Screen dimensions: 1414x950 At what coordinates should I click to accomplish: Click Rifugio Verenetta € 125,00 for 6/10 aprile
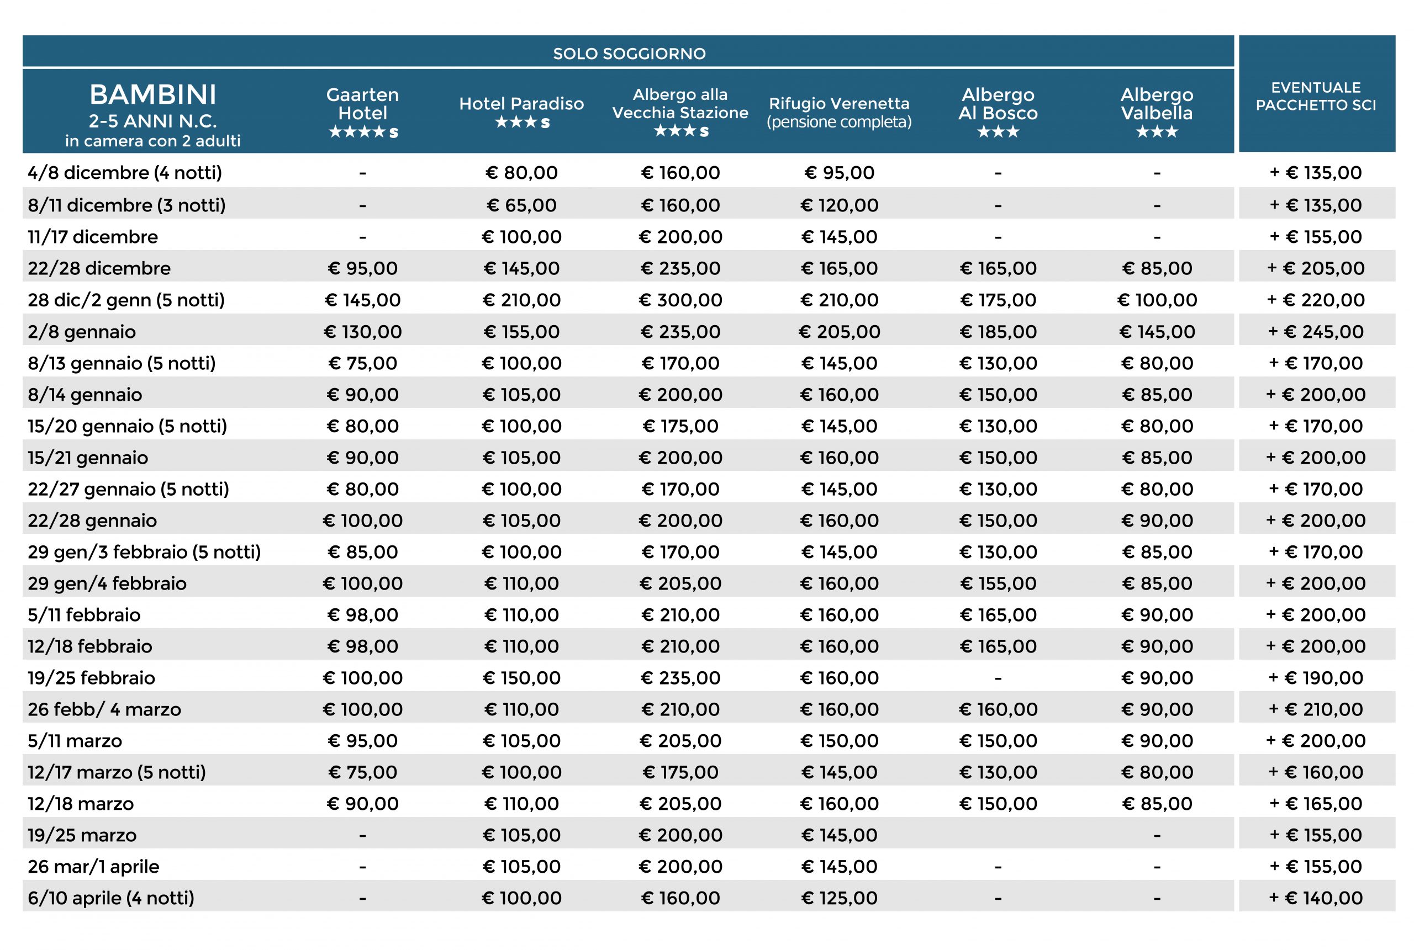tap(840, 899)
